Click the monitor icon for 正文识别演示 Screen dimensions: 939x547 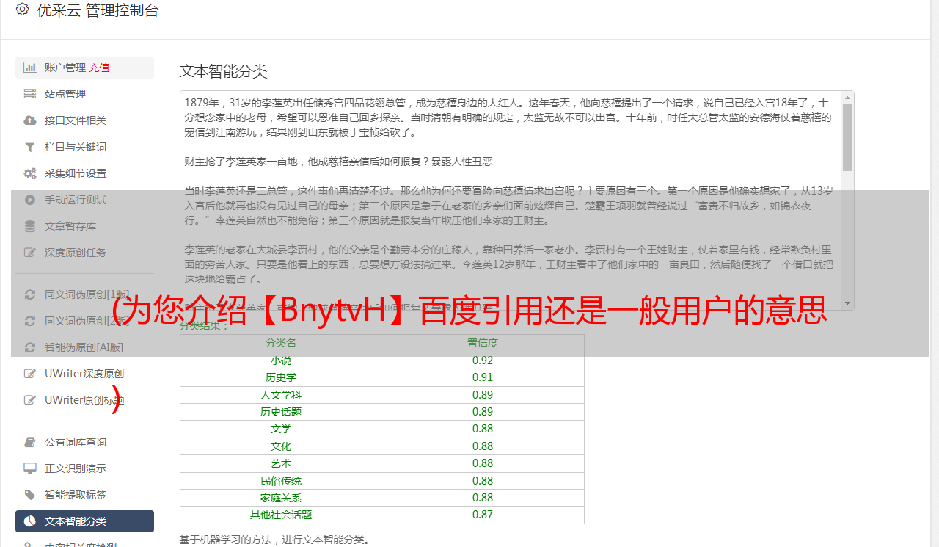pos(30,468)
